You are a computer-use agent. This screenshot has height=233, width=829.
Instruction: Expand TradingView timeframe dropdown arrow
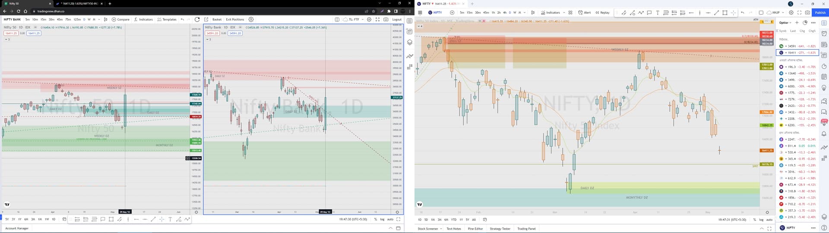click(x=525, y=13)
